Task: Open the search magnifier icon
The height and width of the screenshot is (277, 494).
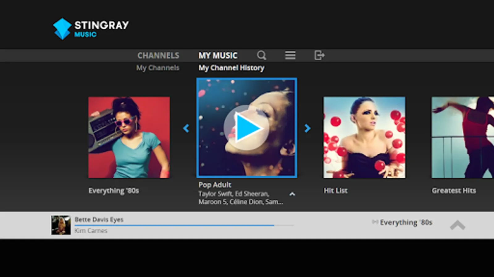Action: (x=262, y=55)
